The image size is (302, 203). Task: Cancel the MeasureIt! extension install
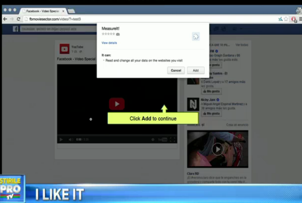coord(176,70)
